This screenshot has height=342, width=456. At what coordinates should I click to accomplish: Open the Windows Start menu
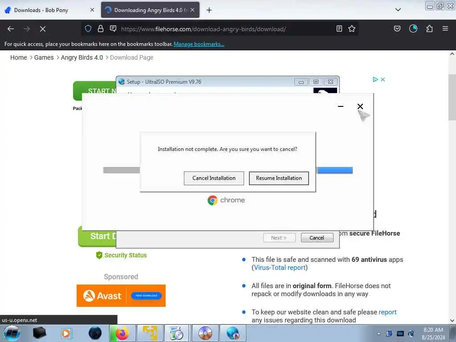point(12,333)
